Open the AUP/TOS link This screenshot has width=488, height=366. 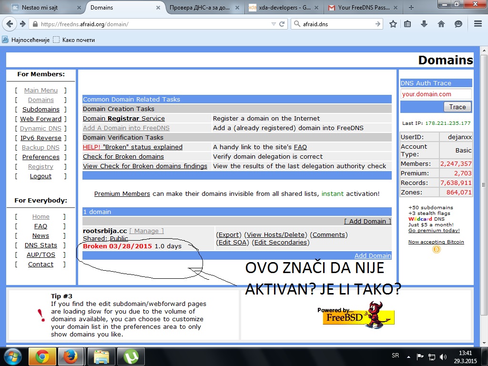[41, 255]
